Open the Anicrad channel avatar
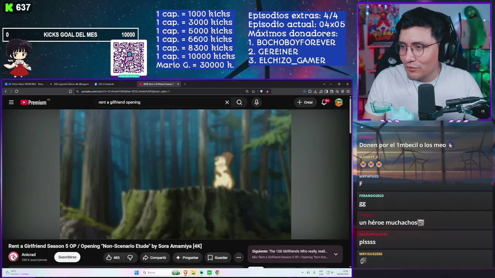Viewport: 495px width, 278px height. pos(14,257)
